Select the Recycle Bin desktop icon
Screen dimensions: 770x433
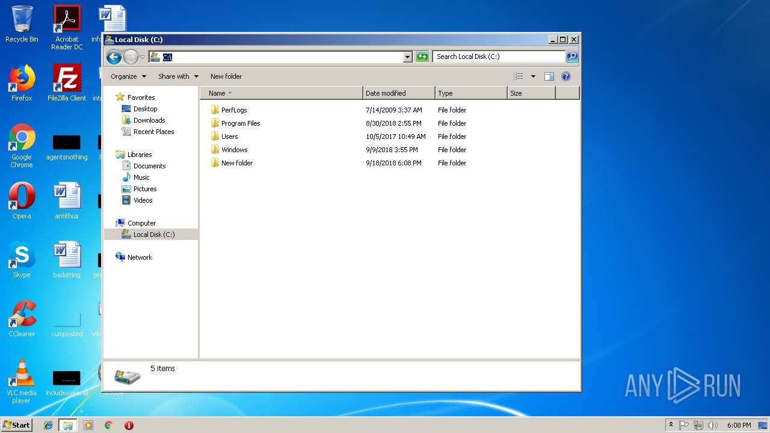pos(22,24)
